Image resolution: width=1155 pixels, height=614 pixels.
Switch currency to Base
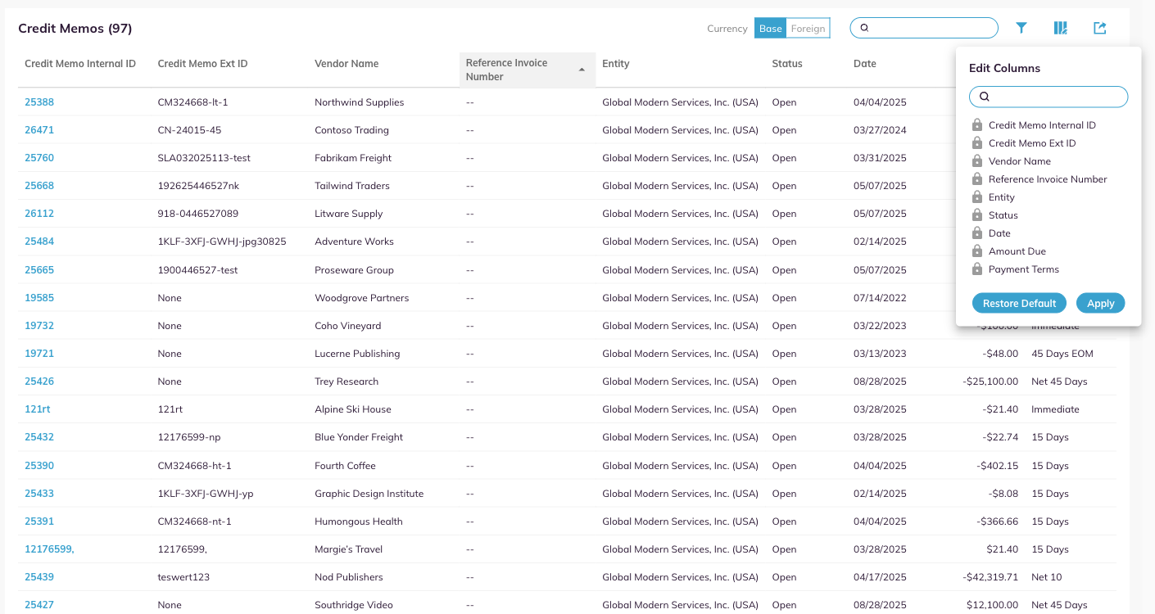(770, 29)
